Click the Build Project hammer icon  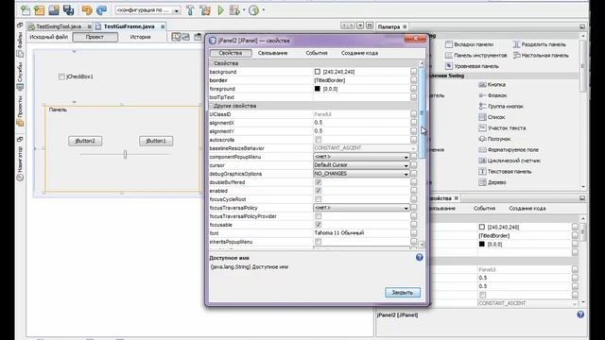(x=190, y=10)
